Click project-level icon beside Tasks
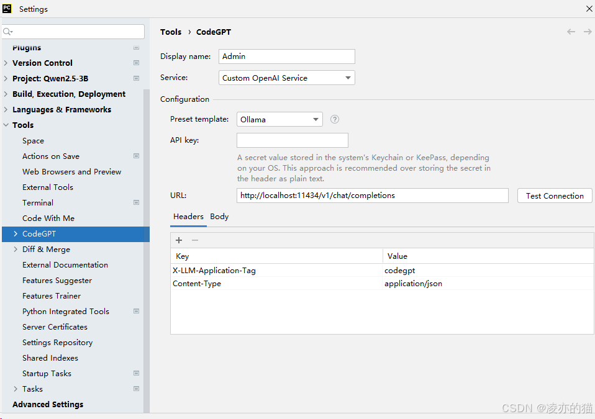The image size is (595, 419). coord(136,389)
